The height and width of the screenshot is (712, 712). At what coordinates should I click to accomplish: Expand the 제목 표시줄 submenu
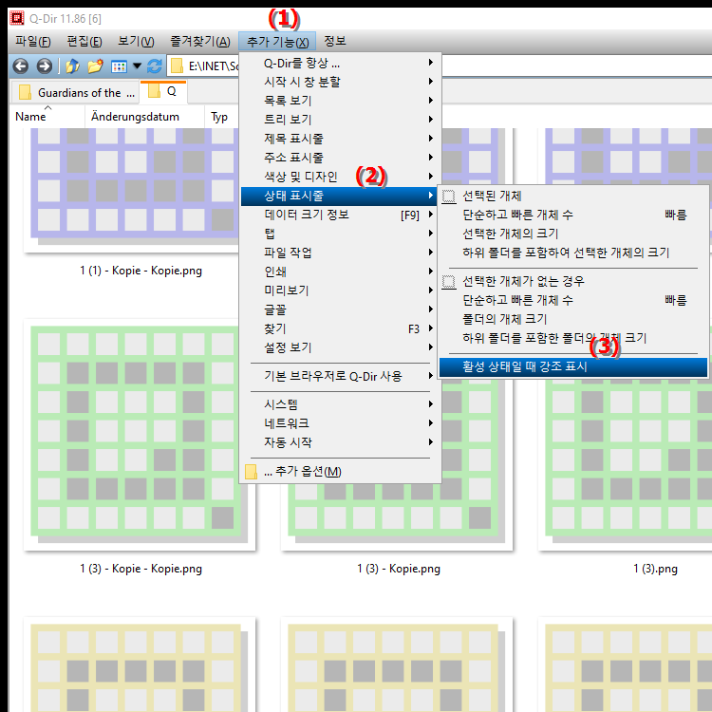tap(340, 139)
